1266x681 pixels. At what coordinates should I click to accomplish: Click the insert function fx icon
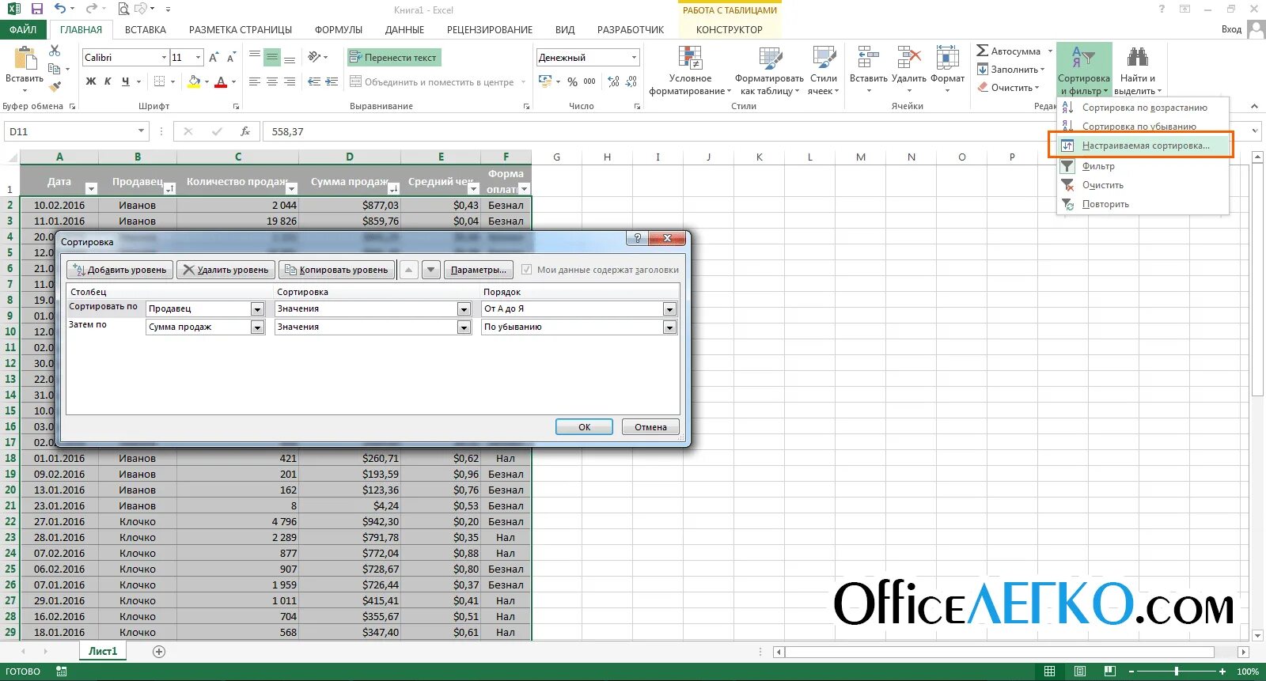245,131
